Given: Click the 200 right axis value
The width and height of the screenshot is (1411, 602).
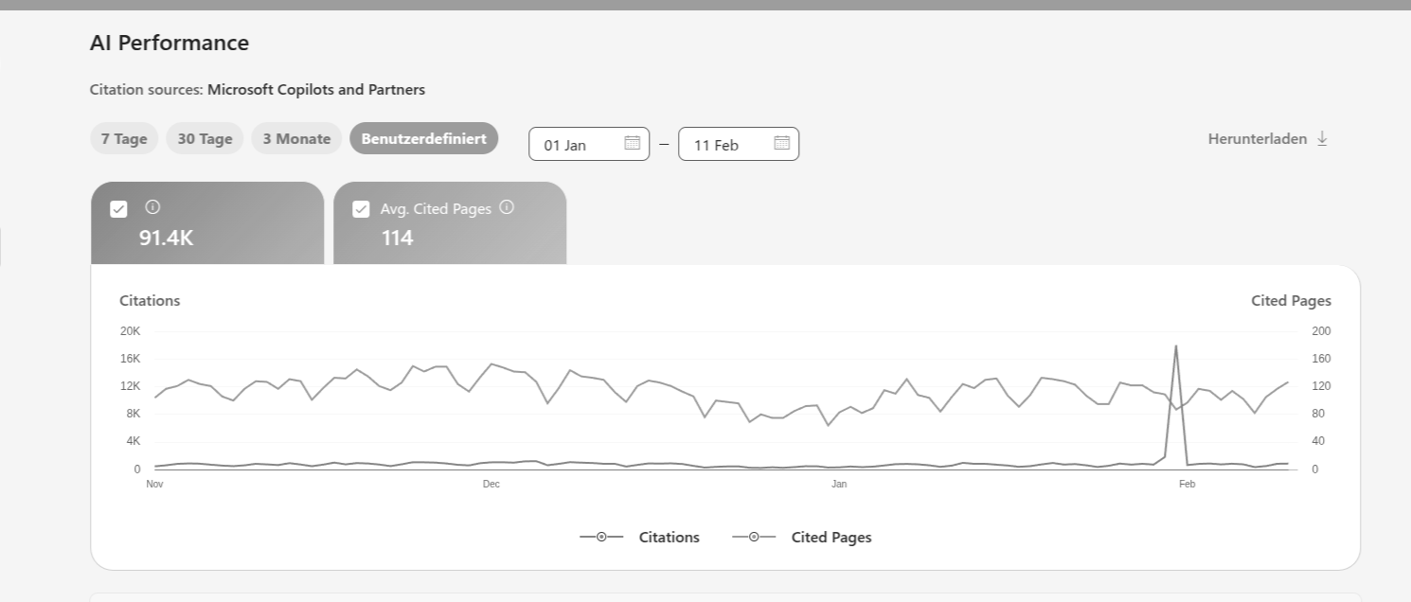Looking at the screenshot, I should click(1321, 331).
